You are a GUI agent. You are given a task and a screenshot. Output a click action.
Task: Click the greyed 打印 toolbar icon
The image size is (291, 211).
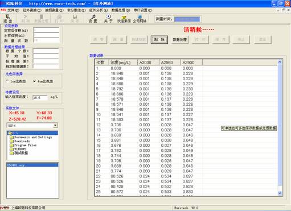click(x=59, y=19)
